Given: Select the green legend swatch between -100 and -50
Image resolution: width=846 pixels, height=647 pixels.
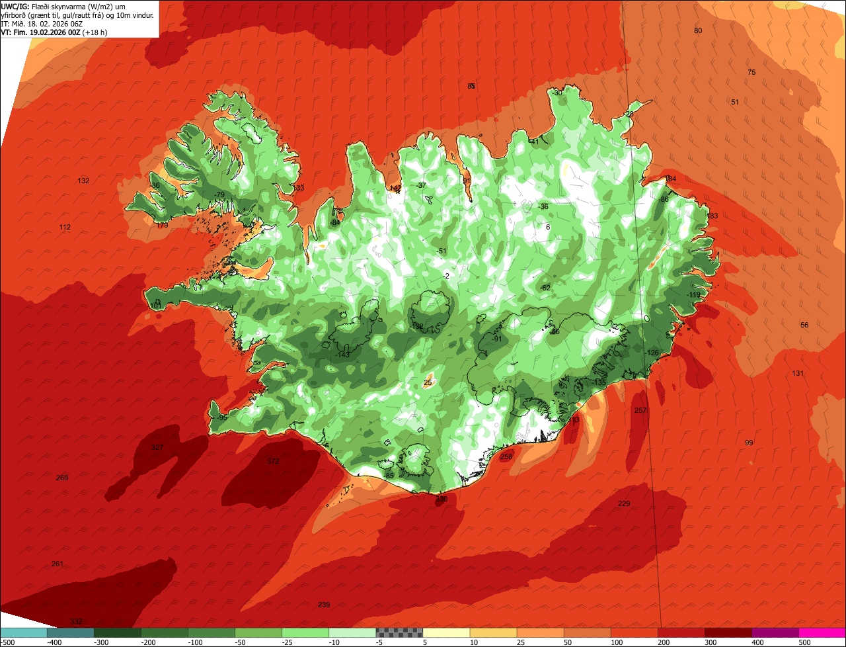Looking at the screenshot, I should click(x=211, y=632).
